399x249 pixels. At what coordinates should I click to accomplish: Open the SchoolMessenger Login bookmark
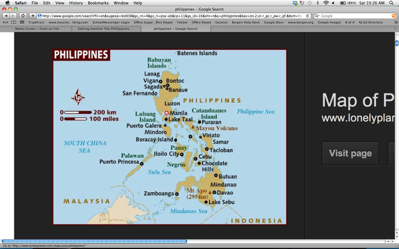point(111,22)
